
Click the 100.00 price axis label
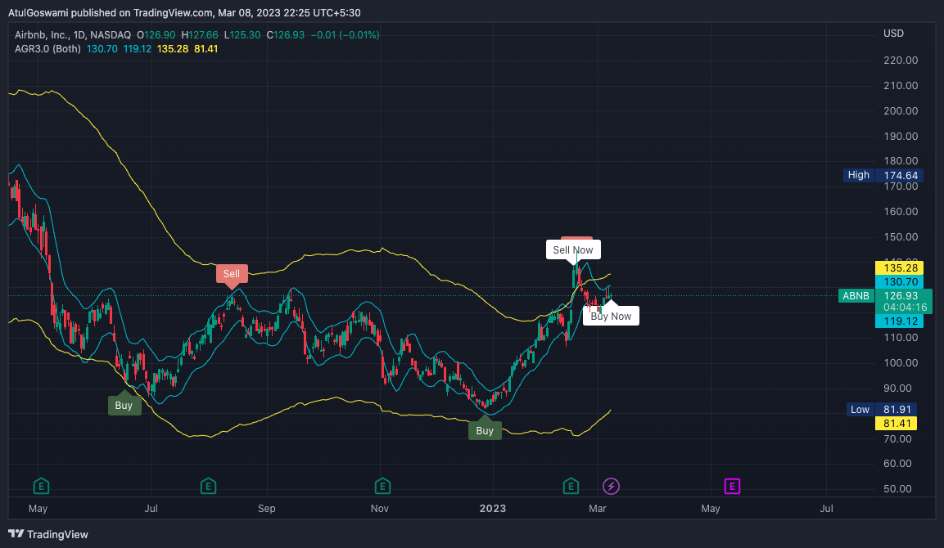tap(901, 362)
